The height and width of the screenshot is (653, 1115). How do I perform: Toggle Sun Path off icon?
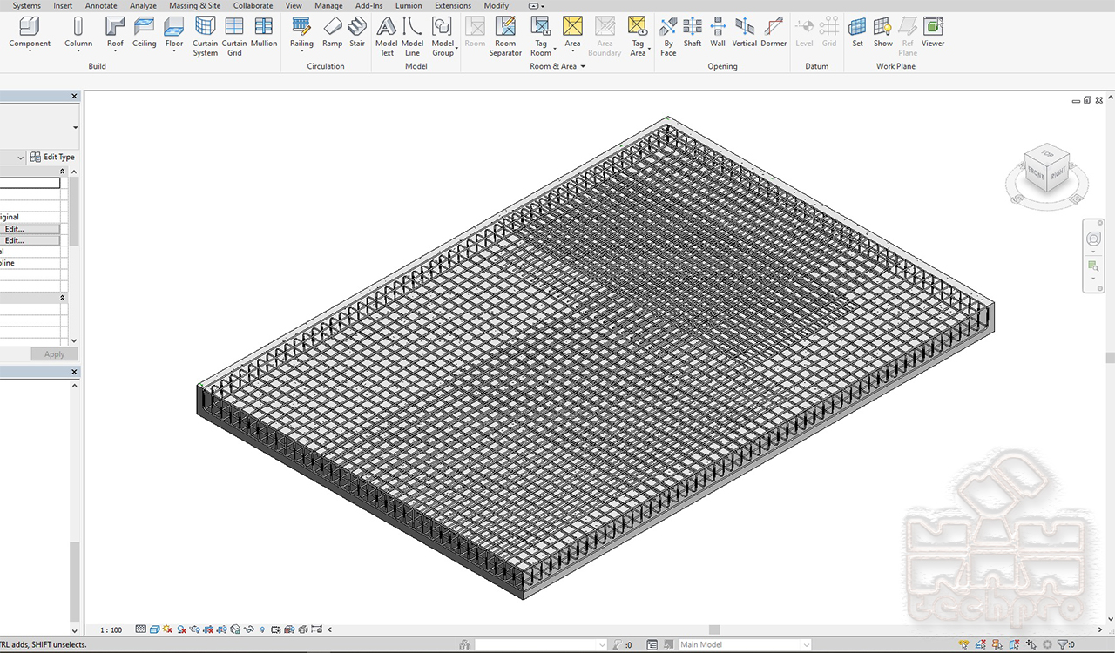click(167, 629)
